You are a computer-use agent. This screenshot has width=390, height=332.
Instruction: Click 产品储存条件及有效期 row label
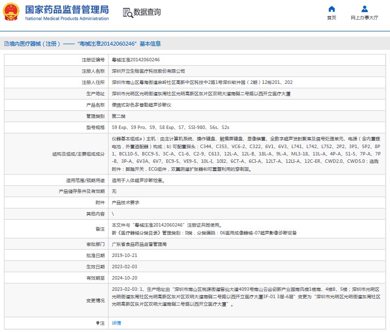pyautogui.click(x=82, y=191)
